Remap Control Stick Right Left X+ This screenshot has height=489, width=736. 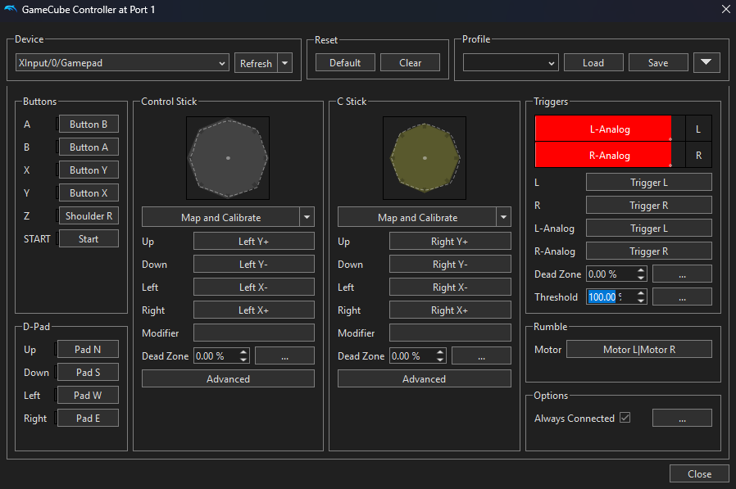(254, 310)
